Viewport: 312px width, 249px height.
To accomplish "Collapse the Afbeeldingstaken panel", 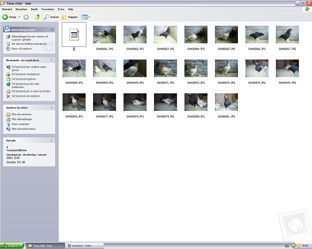I will click(52, 30).
